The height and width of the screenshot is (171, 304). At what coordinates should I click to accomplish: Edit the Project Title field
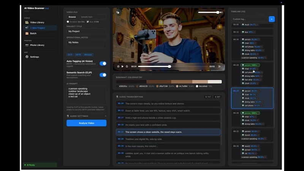click(86, 31)
